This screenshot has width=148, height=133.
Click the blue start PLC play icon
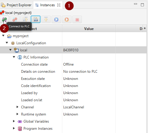[56, 20]
